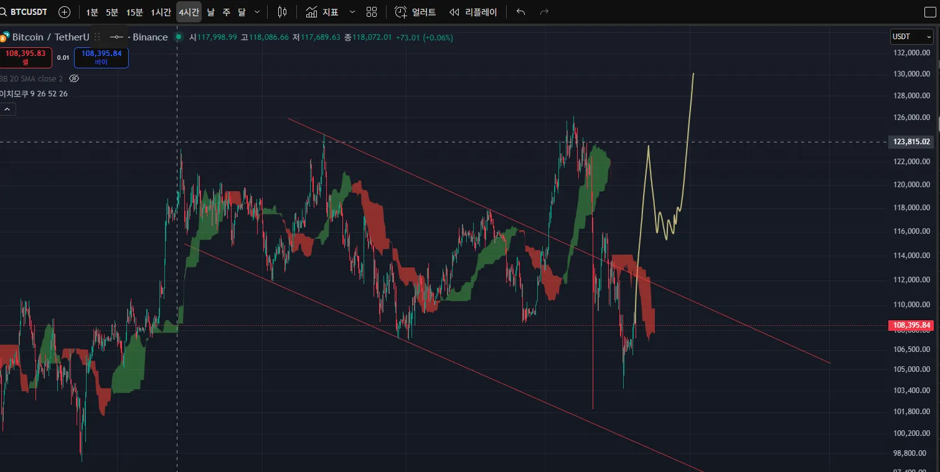Click the add symbol plus icon

[64, 12]
